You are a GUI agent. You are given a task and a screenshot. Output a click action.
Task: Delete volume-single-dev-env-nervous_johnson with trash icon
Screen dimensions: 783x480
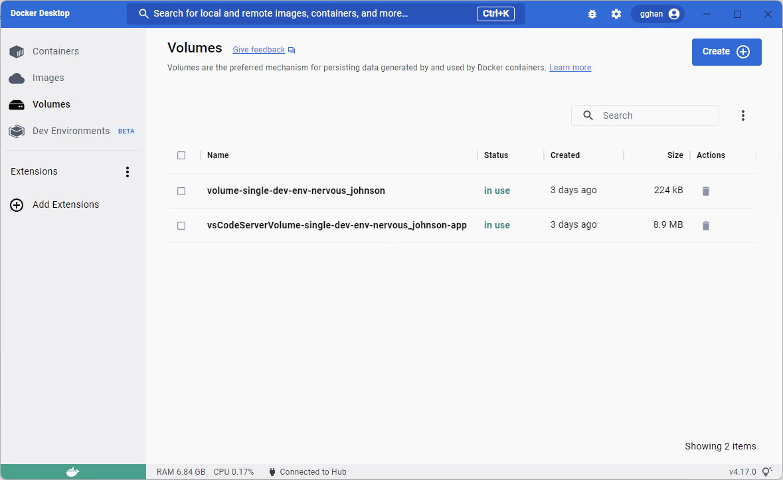point(705,191)
